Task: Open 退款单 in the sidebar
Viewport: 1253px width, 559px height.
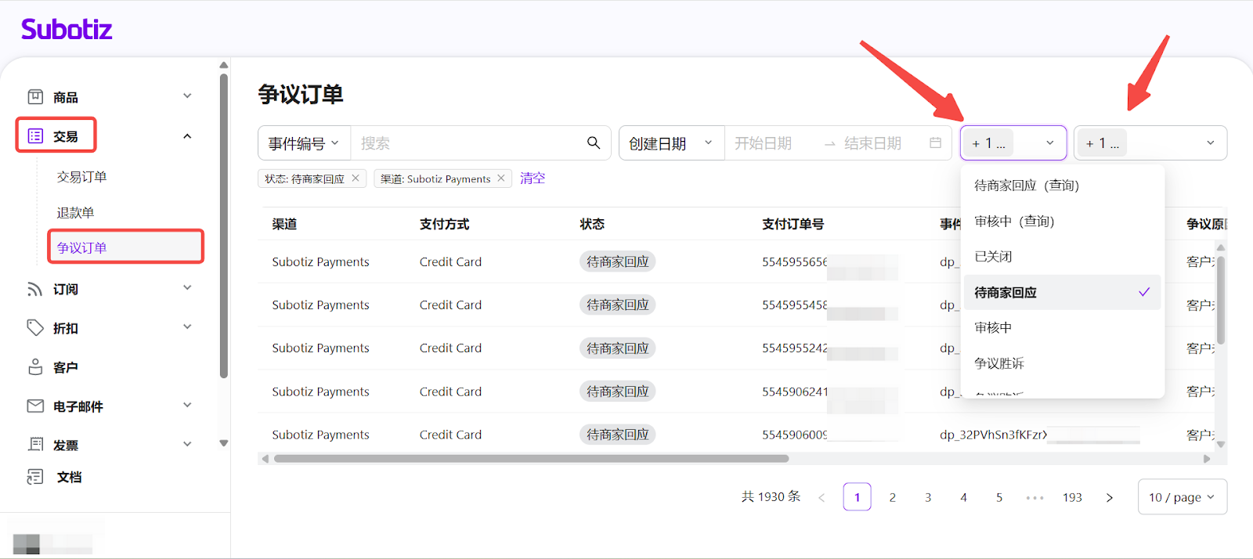Action: pos(75,213)
